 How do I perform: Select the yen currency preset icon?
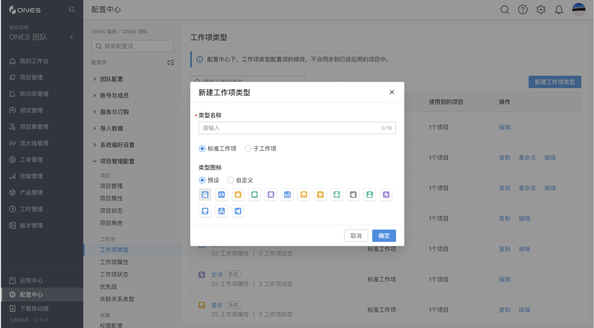point(320,195)
